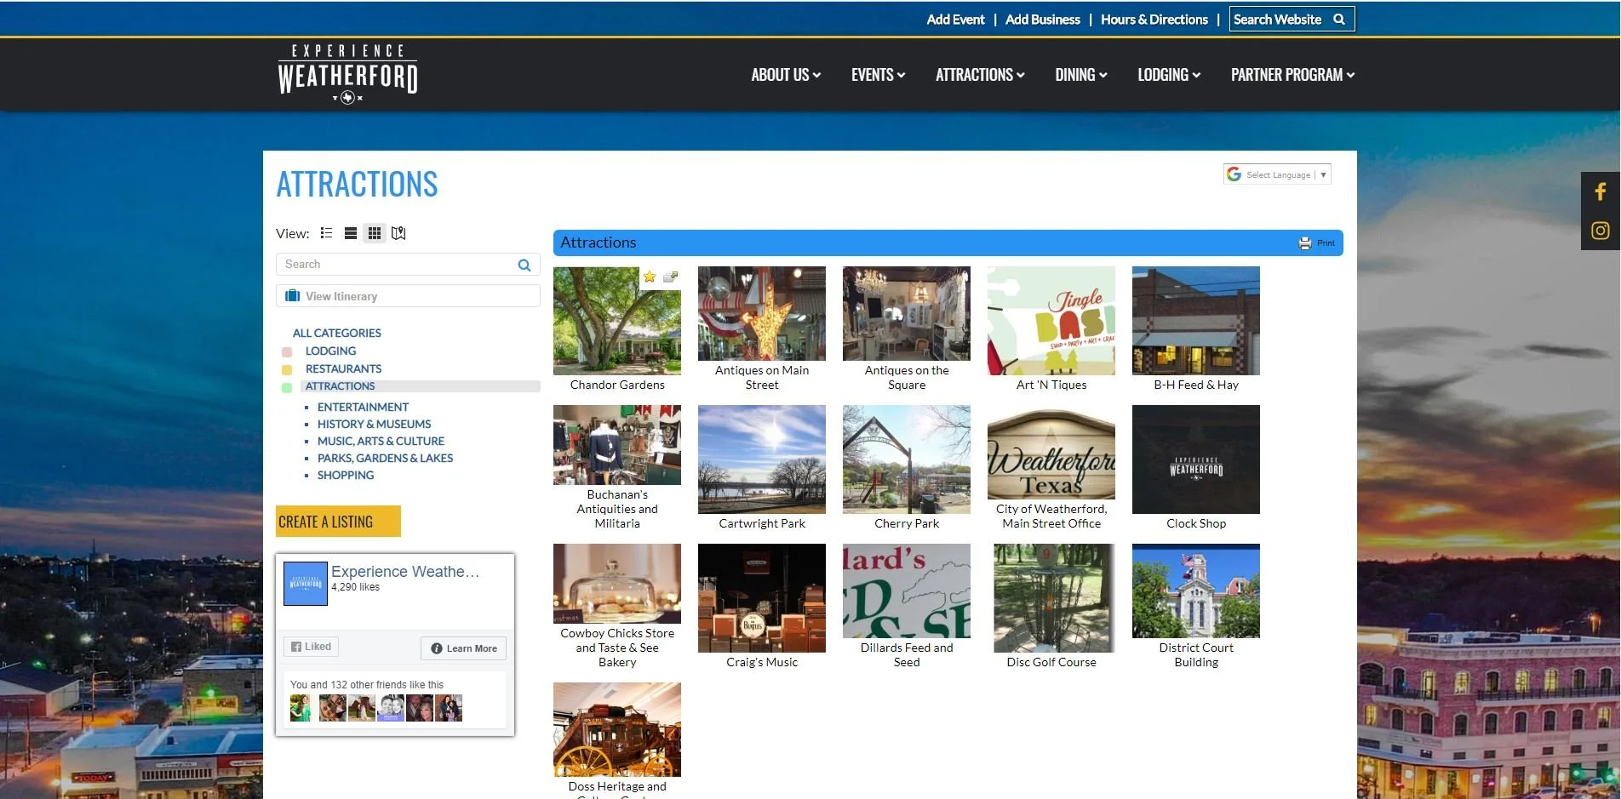Open the Hours & Directions link
Viewport: 1621px width, 799px height.
(1154, 19)
